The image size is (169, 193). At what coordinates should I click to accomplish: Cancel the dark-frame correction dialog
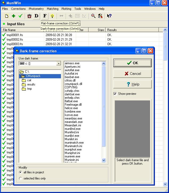pyautogui.click(x=133, y=74)
